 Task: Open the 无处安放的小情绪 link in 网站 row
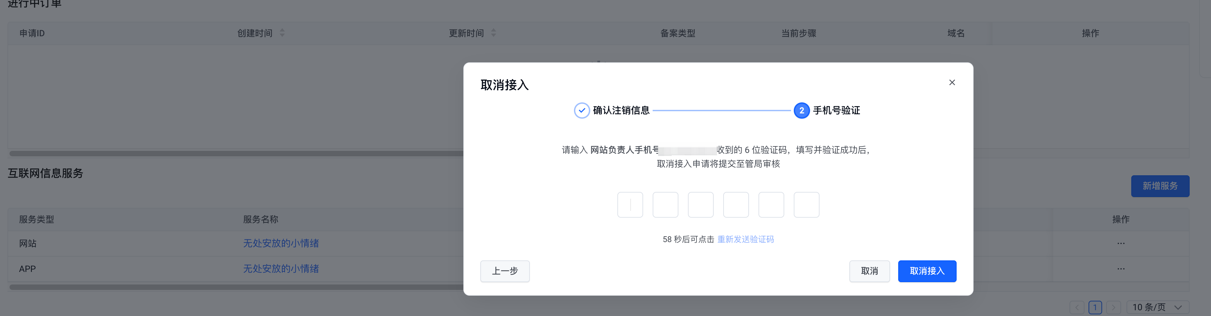point(281,243)
